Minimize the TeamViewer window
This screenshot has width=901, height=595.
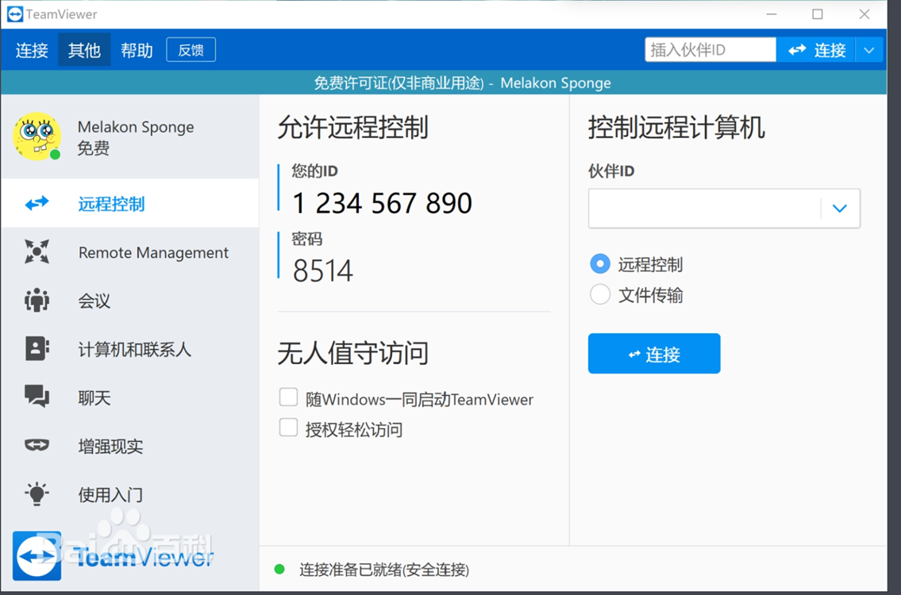pyautogui.click(x=772, y=14)
